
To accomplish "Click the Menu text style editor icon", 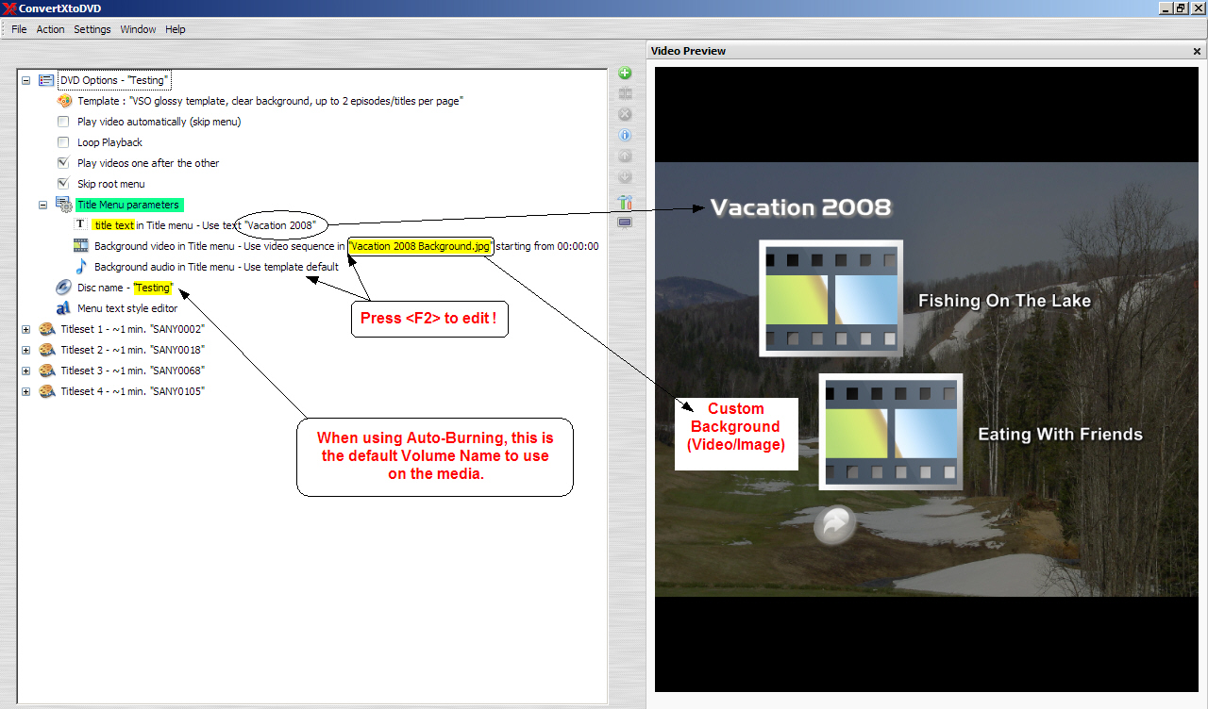I will pos(63,308).
